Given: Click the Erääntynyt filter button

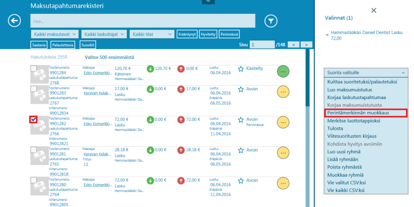Looking at the screenshot, I should click(187, 34).
